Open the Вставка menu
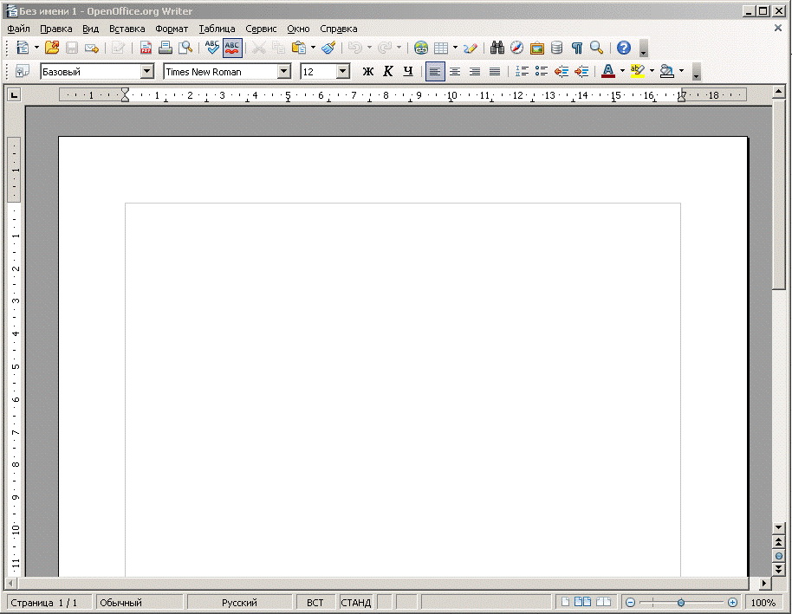 pos(127,29)
